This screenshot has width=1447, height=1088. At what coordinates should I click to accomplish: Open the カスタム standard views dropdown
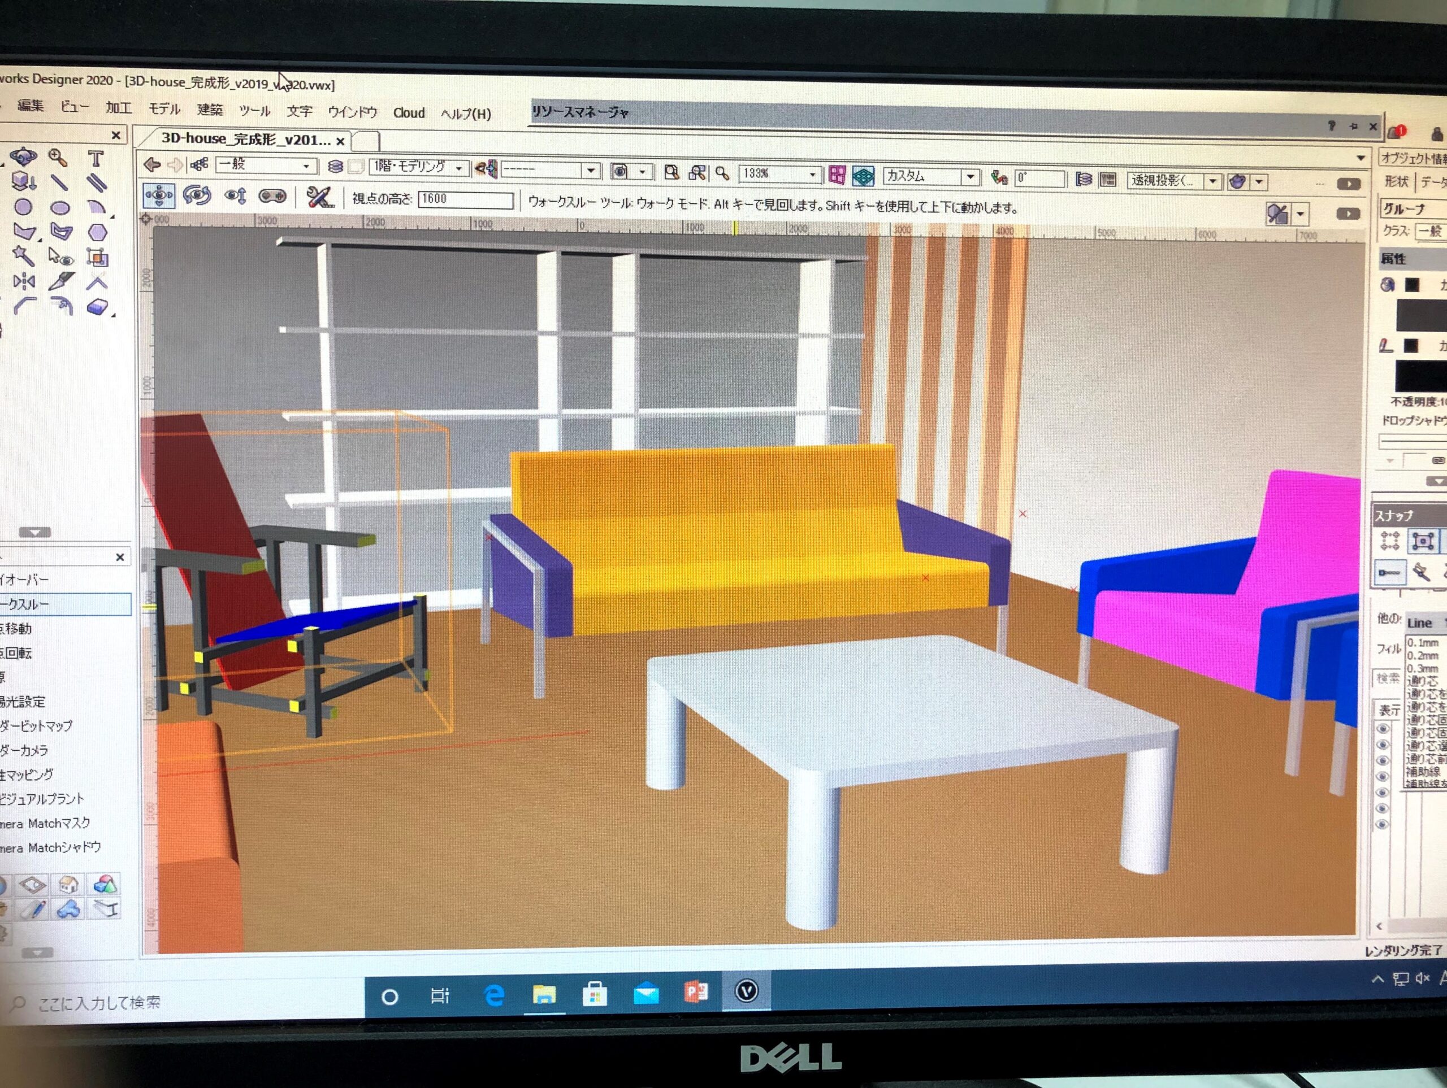tap(971, 177)
